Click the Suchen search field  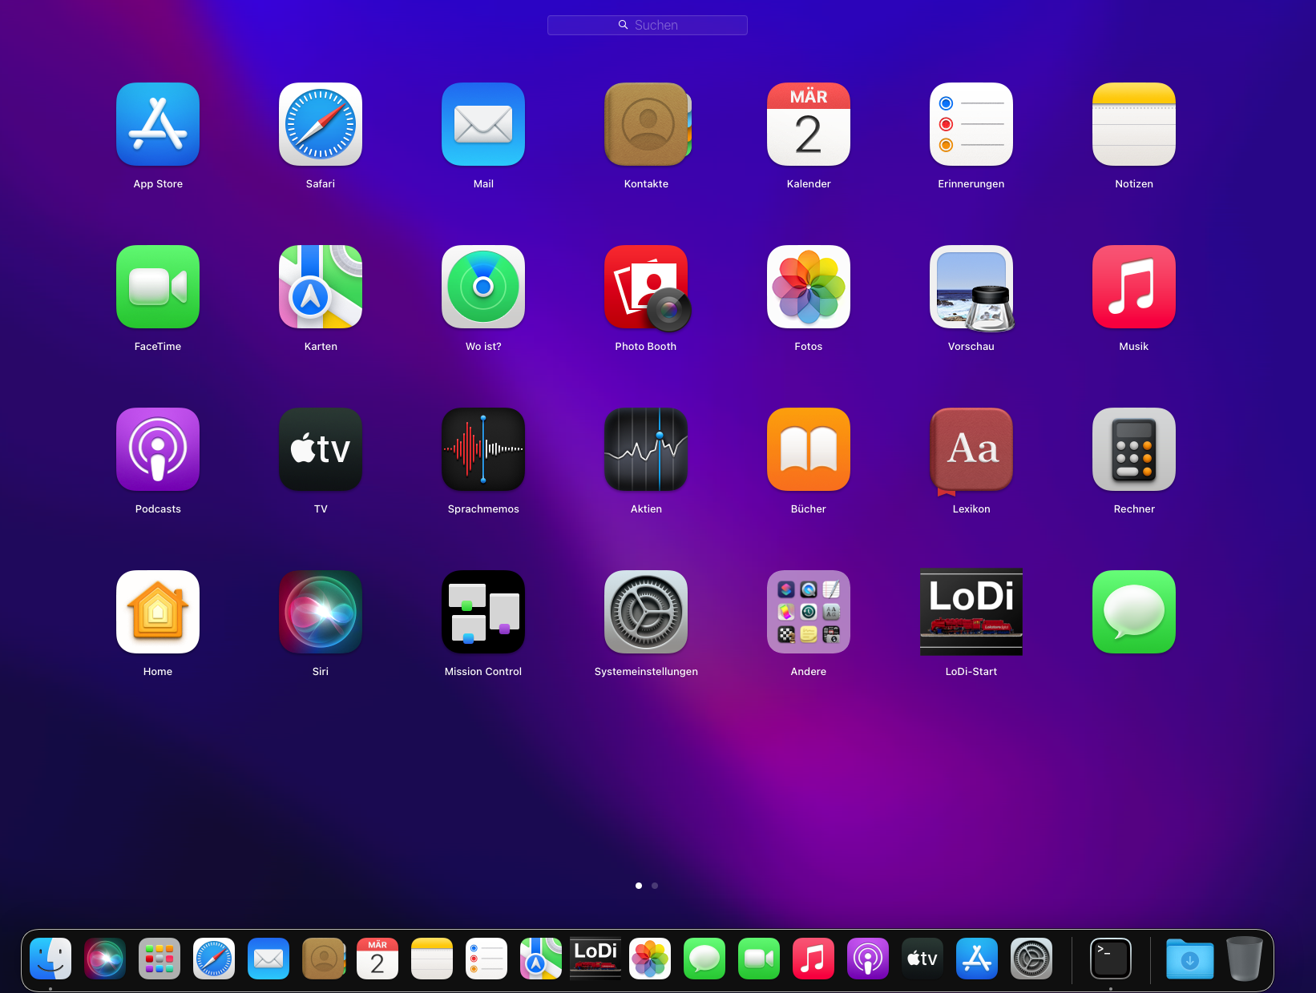(x=648, y=25)
